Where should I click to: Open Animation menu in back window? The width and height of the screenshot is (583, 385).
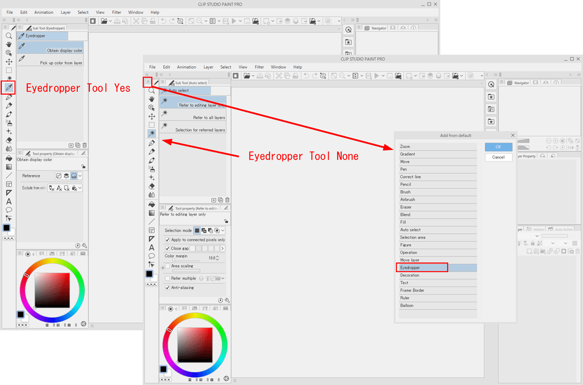[44, 12]
